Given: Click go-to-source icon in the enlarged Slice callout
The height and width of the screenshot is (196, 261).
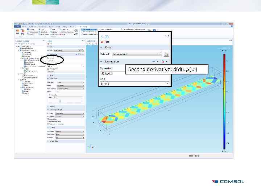Looking at the screenshot, I should [166, 54].
